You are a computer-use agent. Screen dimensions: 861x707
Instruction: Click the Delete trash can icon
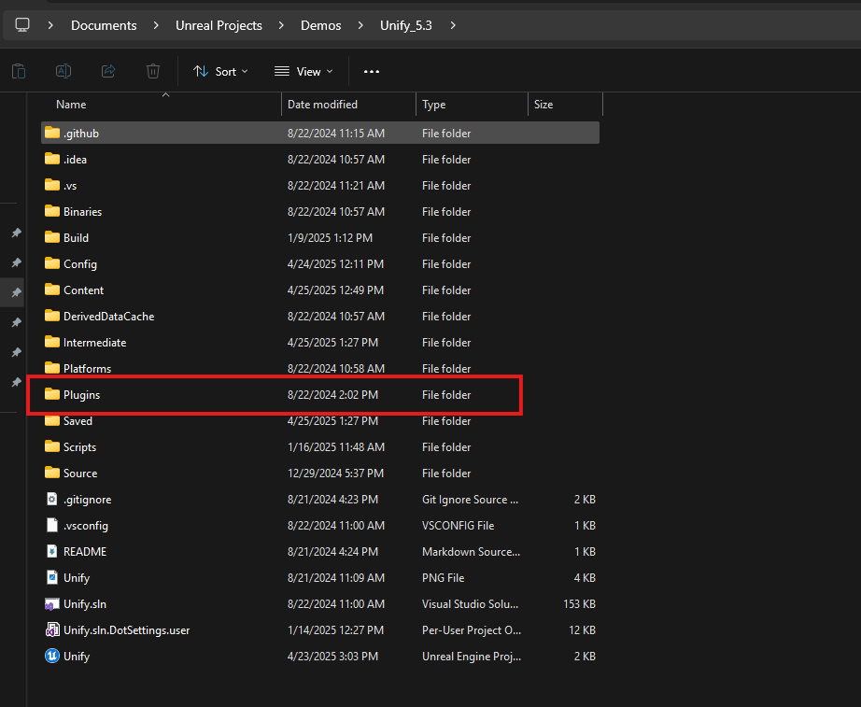click(x=153, y=71)
